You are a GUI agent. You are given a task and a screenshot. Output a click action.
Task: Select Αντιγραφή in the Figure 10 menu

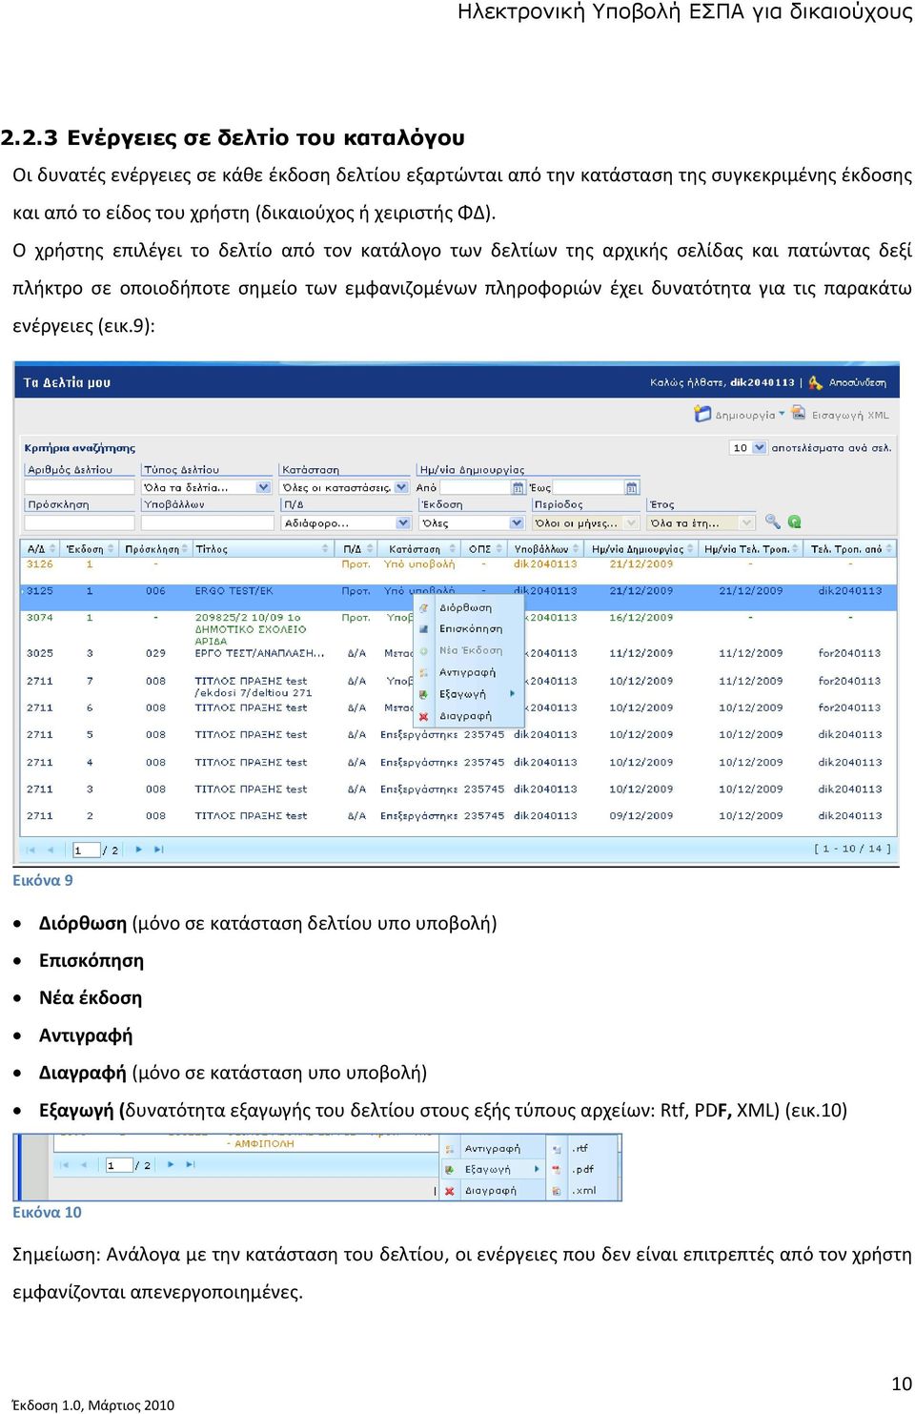tap(492, 1148)
